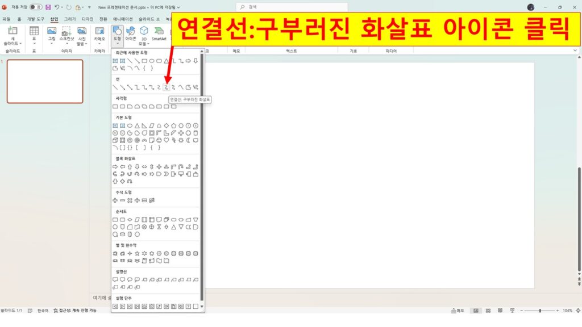Select the 5-point star in 별 및 현수막
This screenshot has height=327, width=582.
(137, 254)
